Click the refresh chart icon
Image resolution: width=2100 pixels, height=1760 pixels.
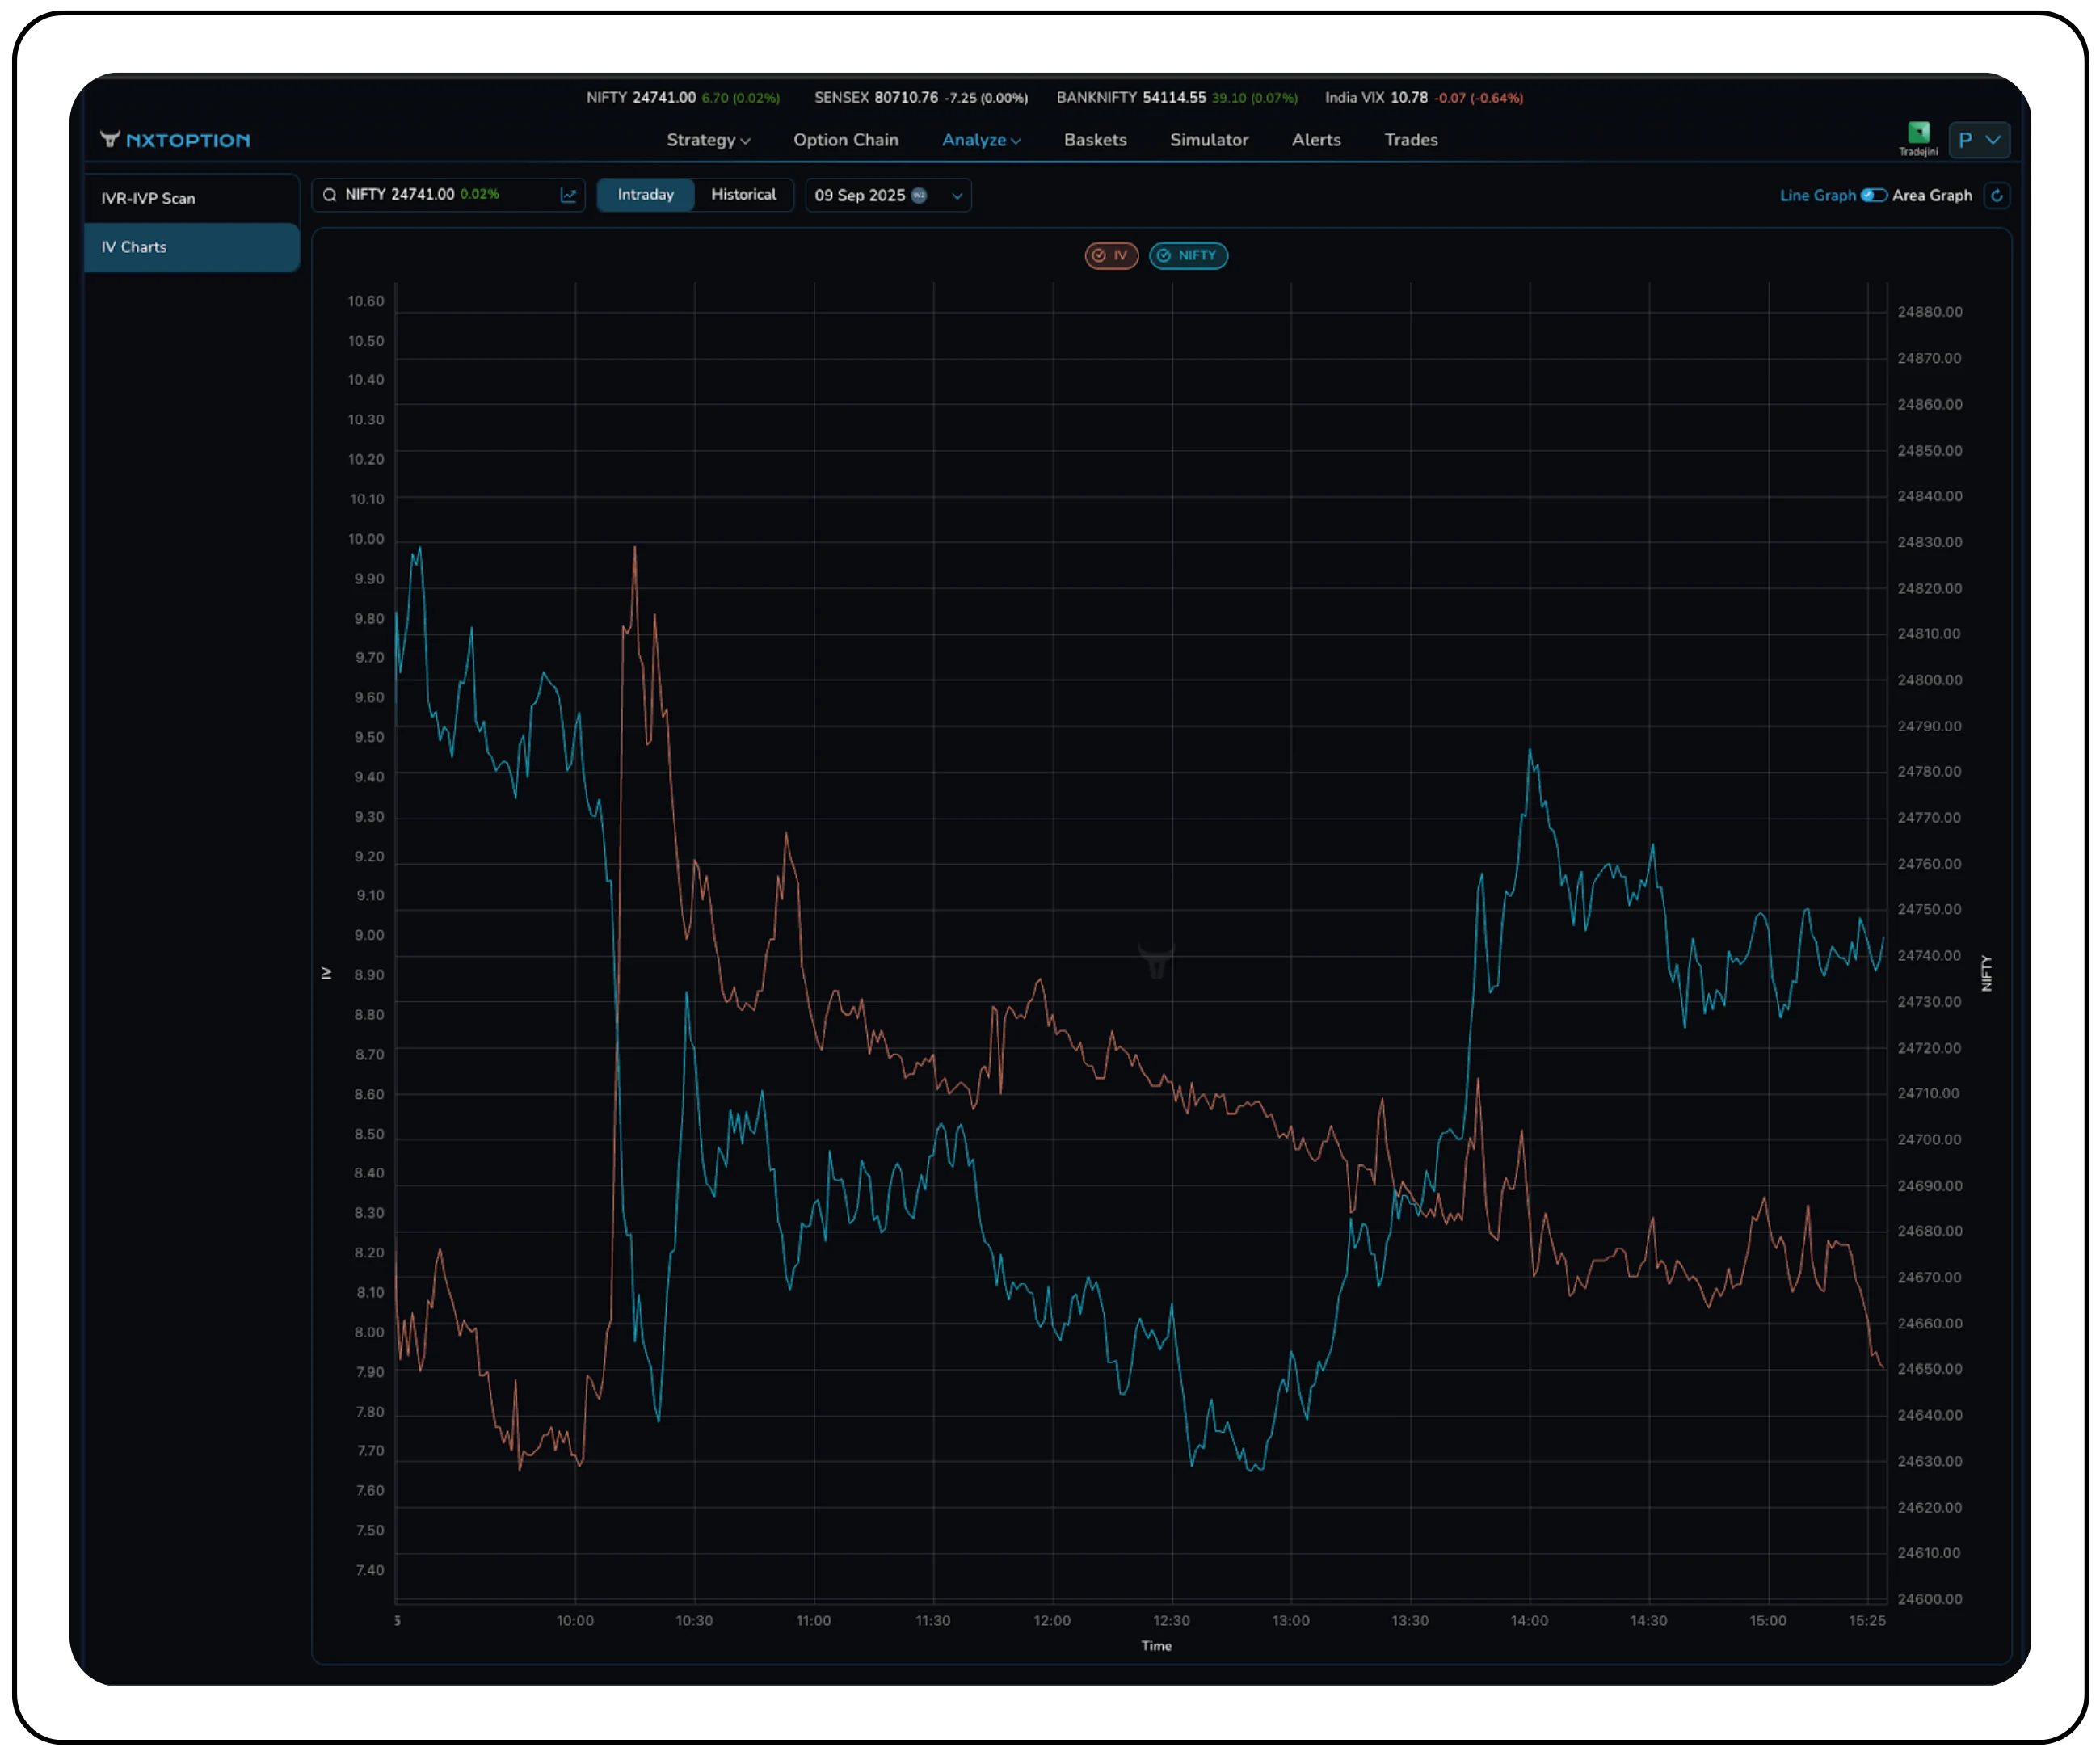pyautogui.click(x=1996, y=196)
